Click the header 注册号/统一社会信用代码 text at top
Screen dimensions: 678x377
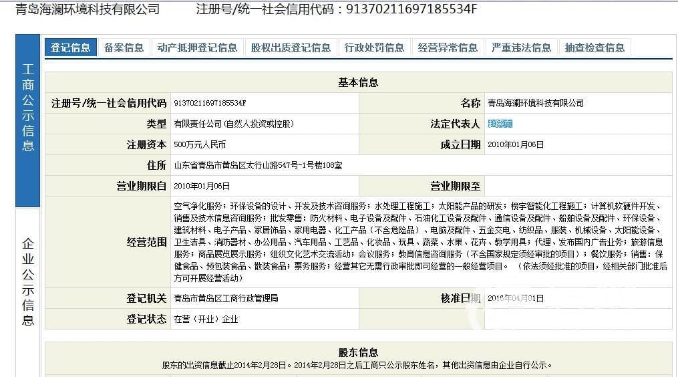[x=337, y=9]
